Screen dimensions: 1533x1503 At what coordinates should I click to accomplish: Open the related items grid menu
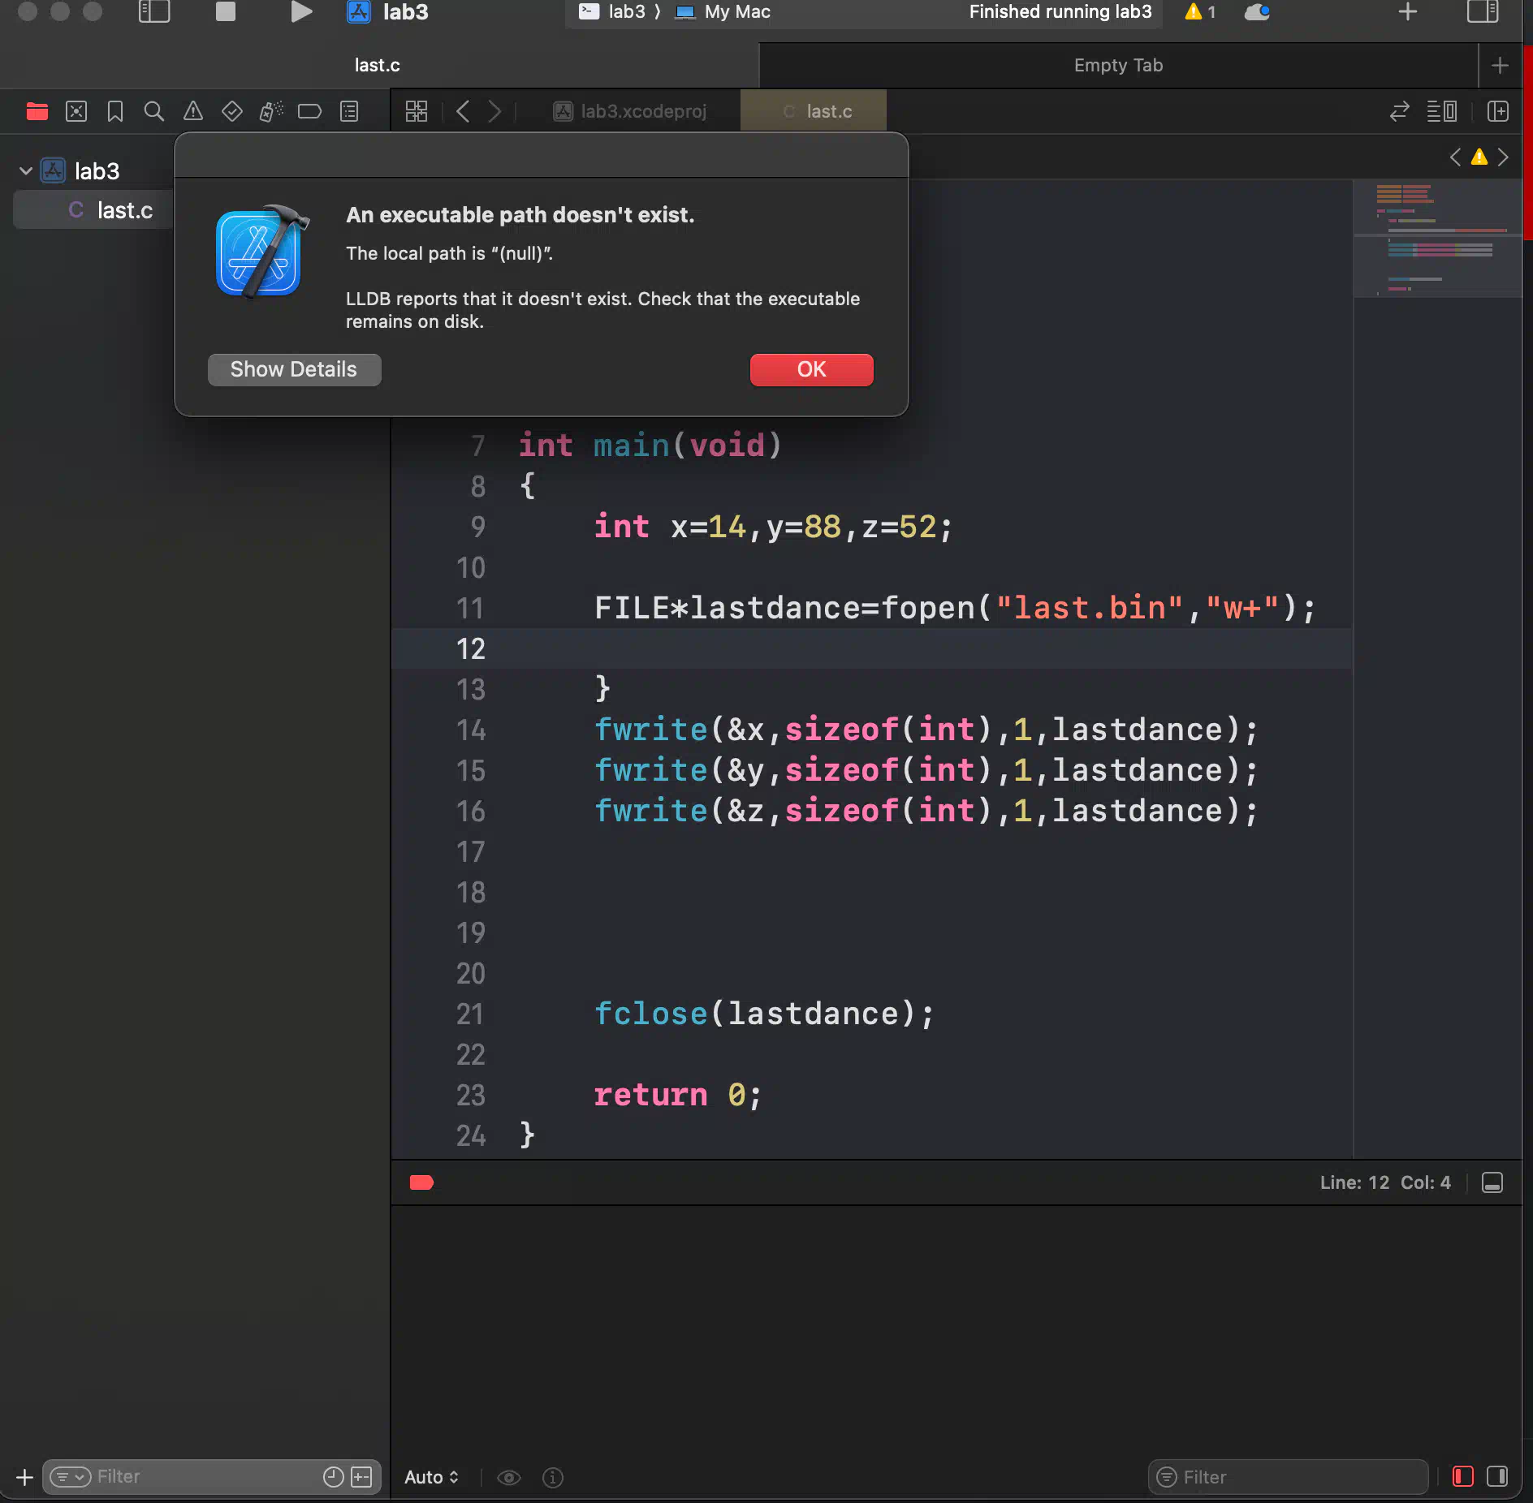pyautogui.click(x=417, y=111)
